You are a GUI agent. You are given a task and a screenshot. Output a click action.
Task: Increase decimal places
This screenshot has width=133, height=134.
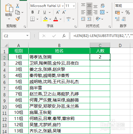[117, 19]
